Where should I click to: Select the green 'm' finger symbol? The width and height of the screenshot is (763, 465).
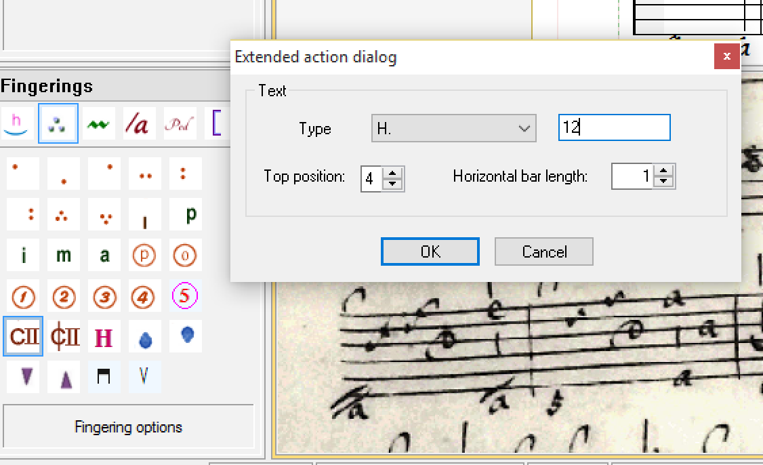pos(64,255)
